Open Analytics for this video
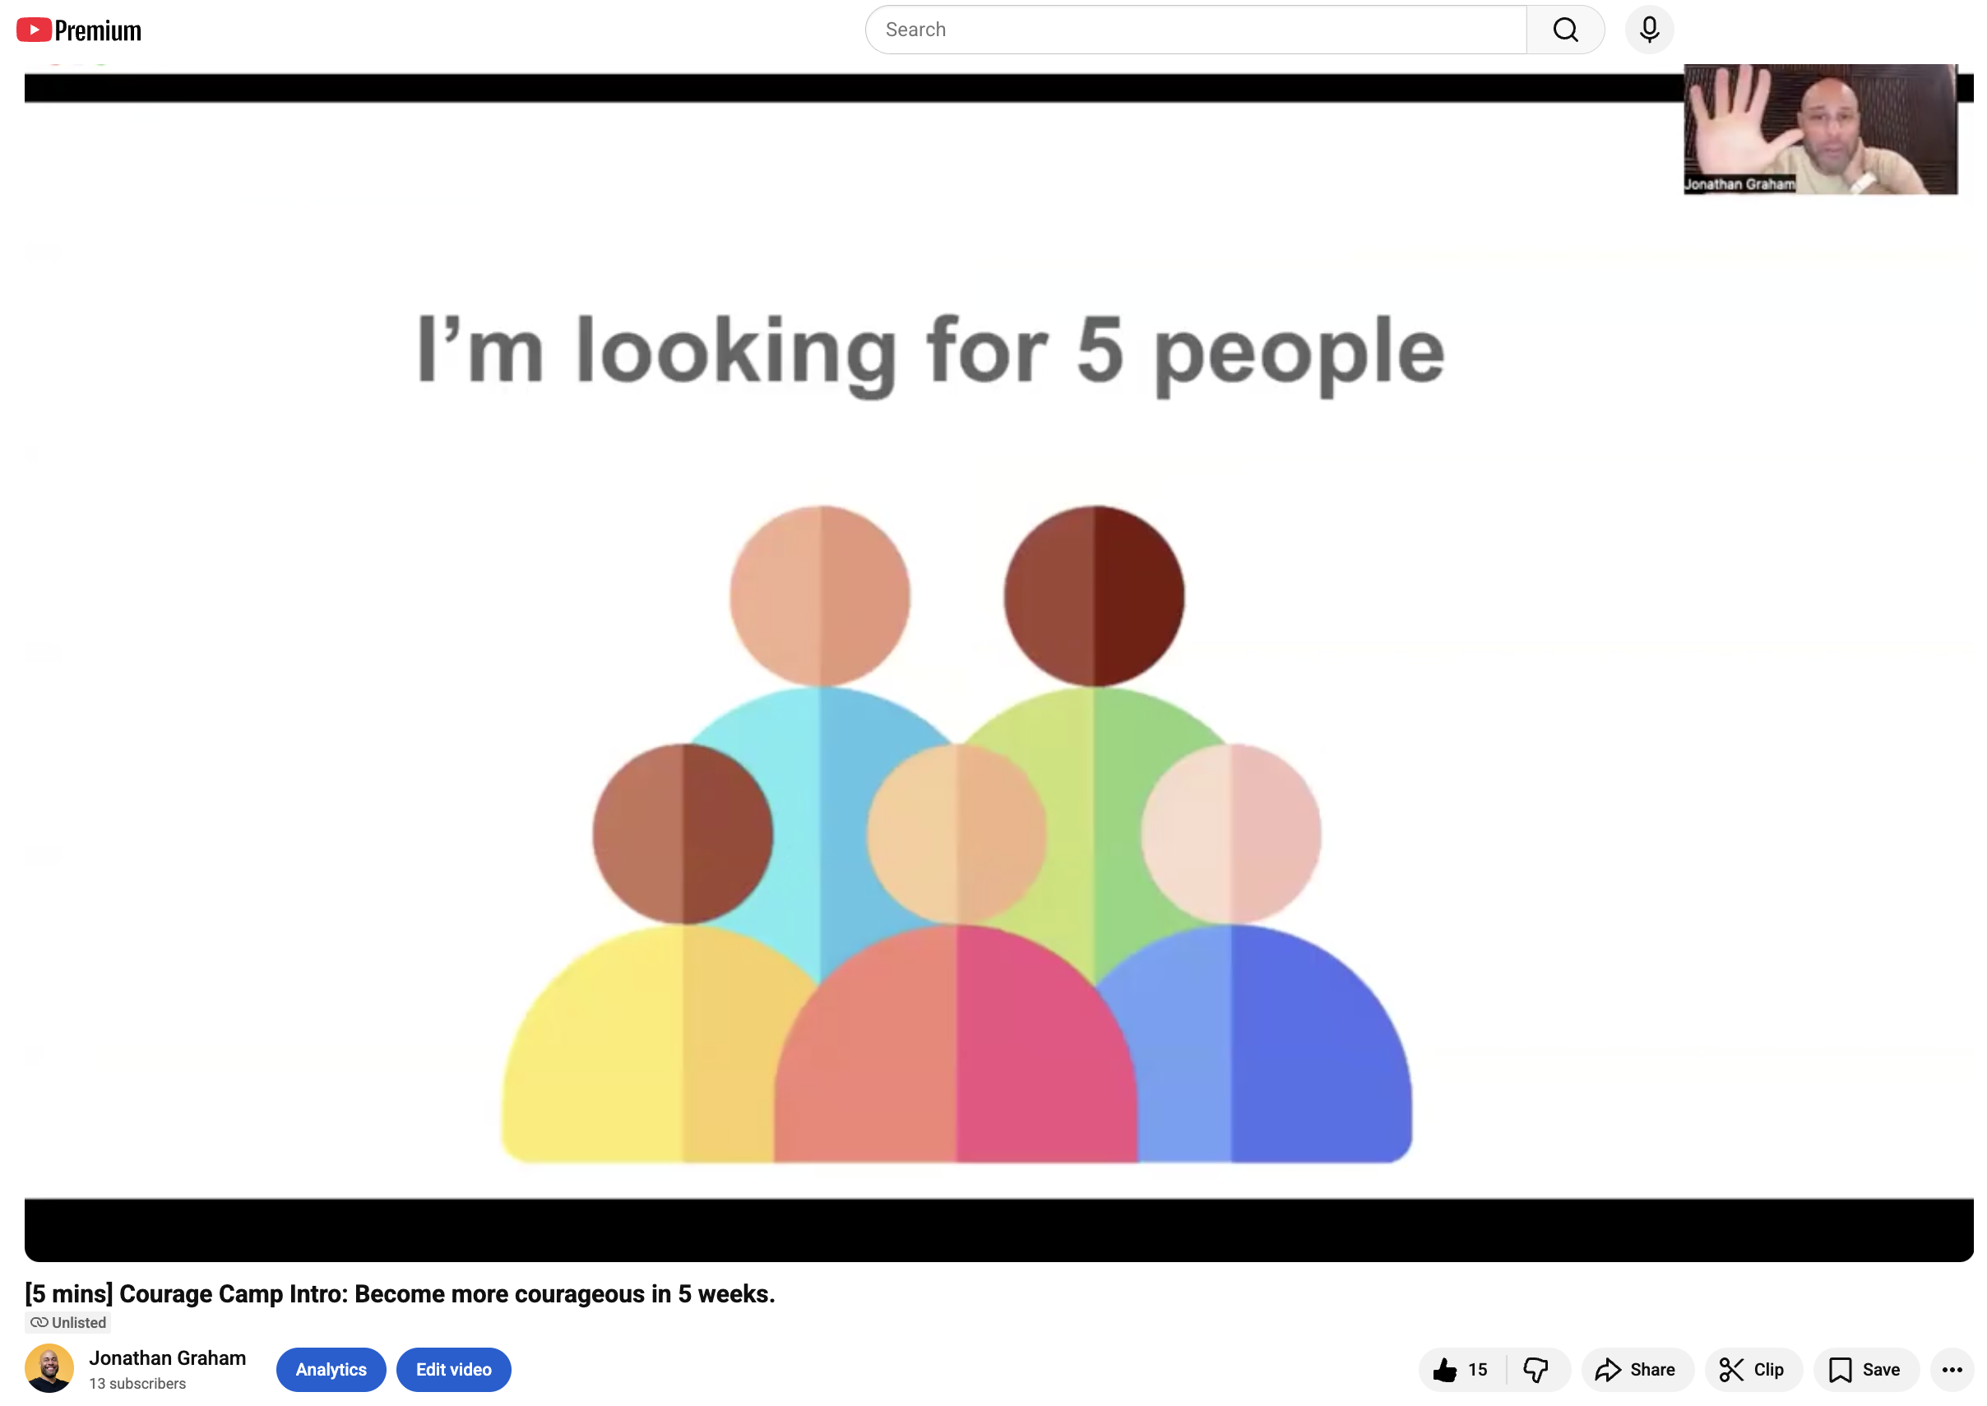Viewport: 1987px width, 1406px height. tap(331, 1370)
